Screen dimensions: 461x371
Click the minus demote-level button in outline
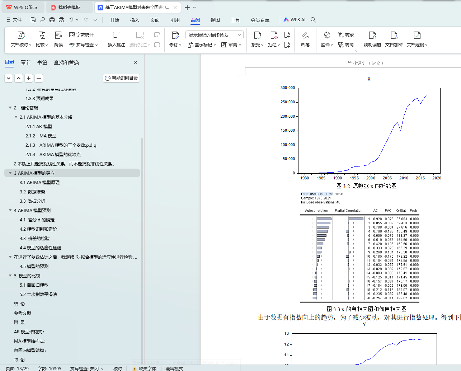(39, 78)
